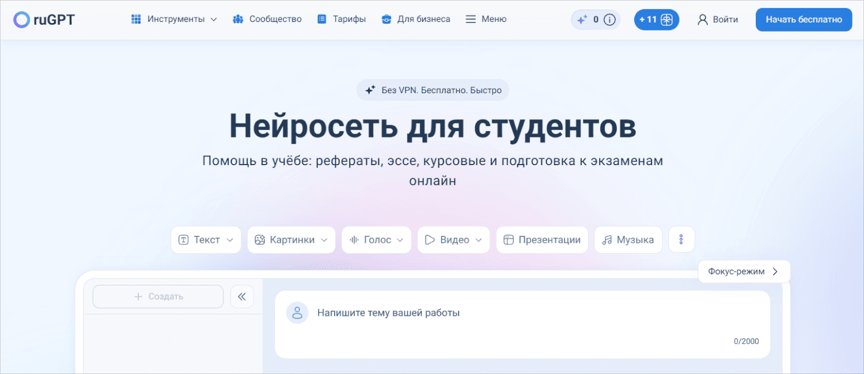Click the Начать бесплатно button
Viewport: 864px width, 374px height.
click(804, 20)
